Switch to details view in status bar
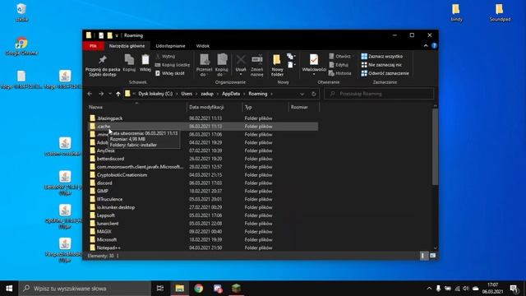 [424, 256]
